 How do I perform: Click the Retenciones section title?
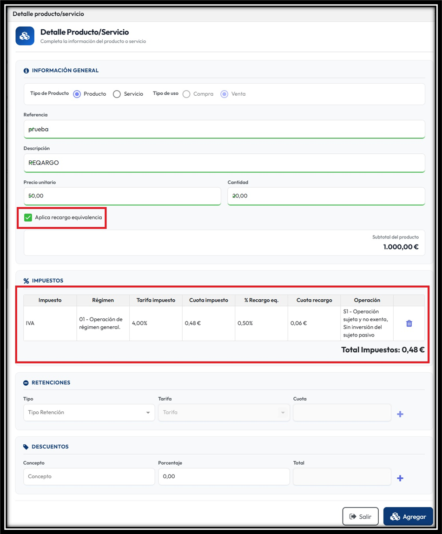click(x=51, y=383)
